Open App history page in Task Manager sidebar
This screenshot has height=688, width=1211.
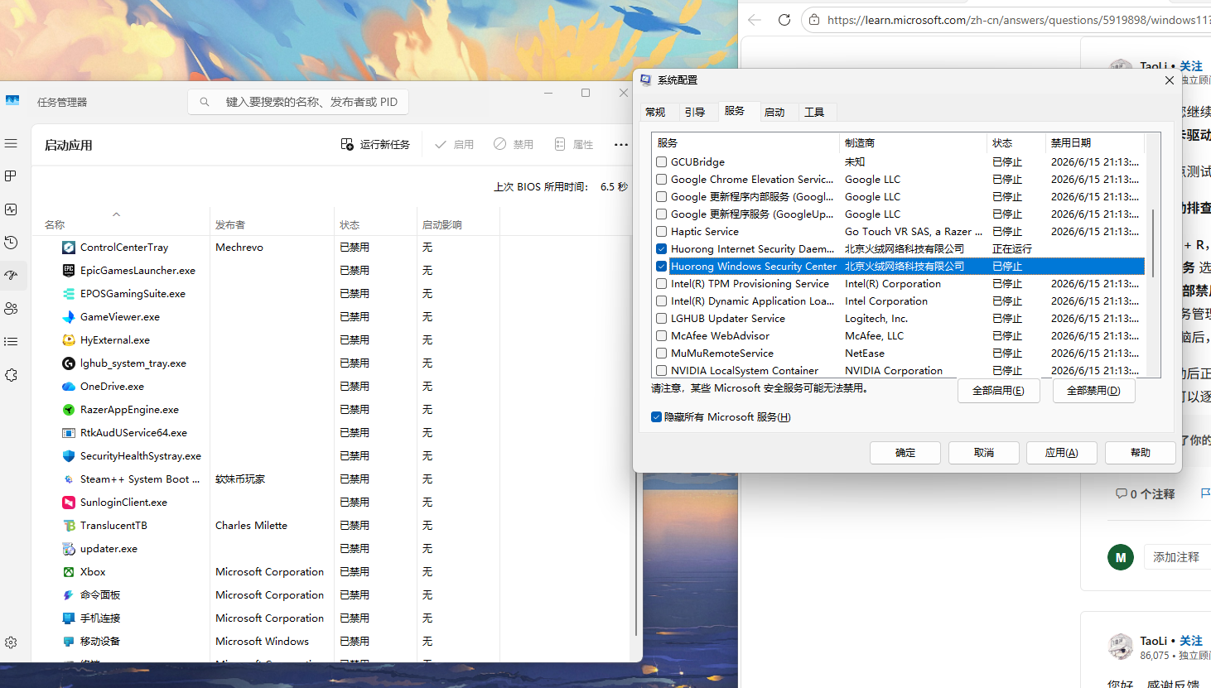[x=11, y=243]
